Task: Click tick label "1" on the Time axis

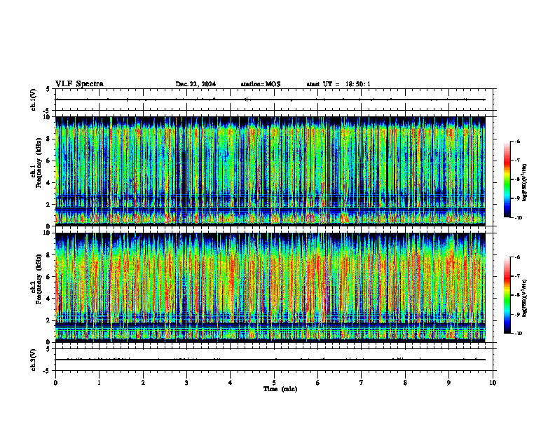Action: click(x=99, y=383)
